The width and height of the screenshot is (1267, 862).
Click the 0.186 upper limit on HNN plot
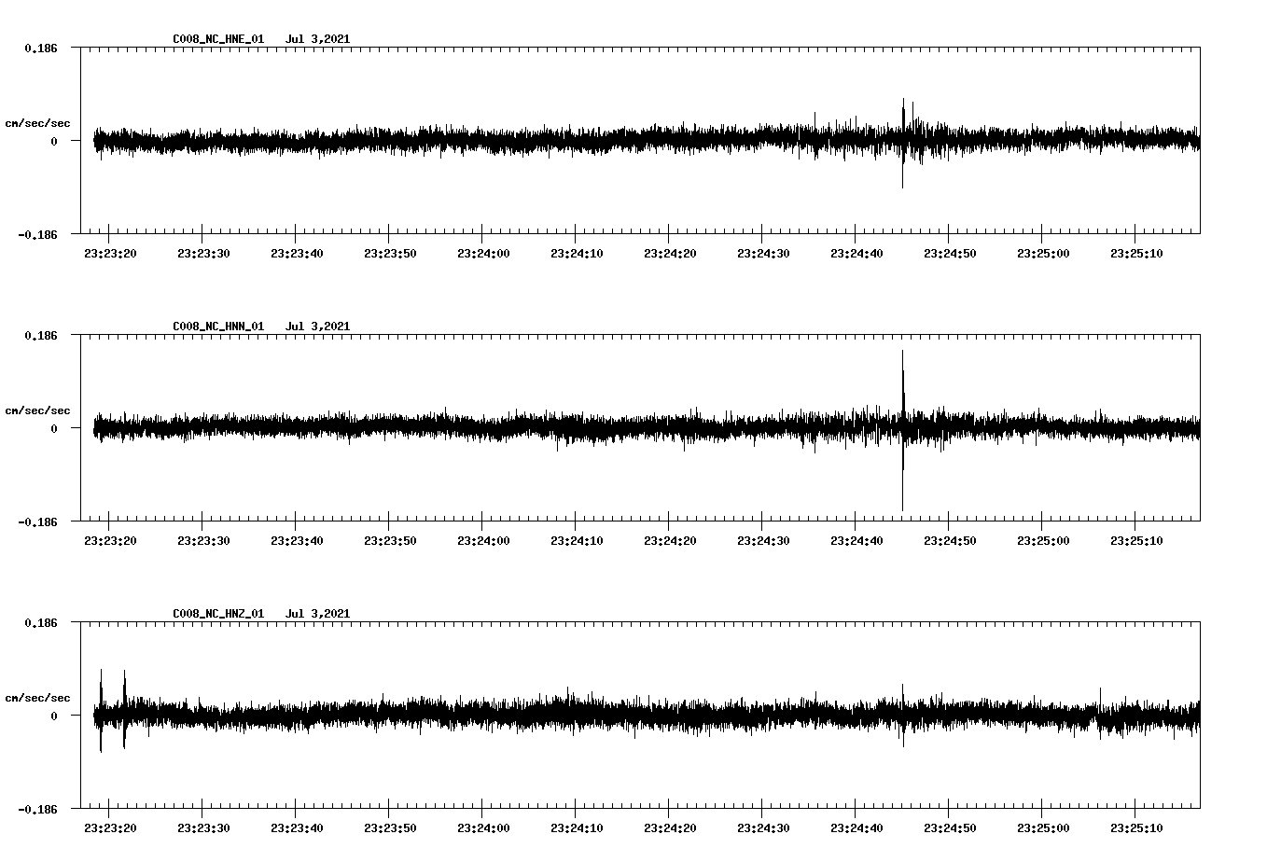[x=41, y=334]
